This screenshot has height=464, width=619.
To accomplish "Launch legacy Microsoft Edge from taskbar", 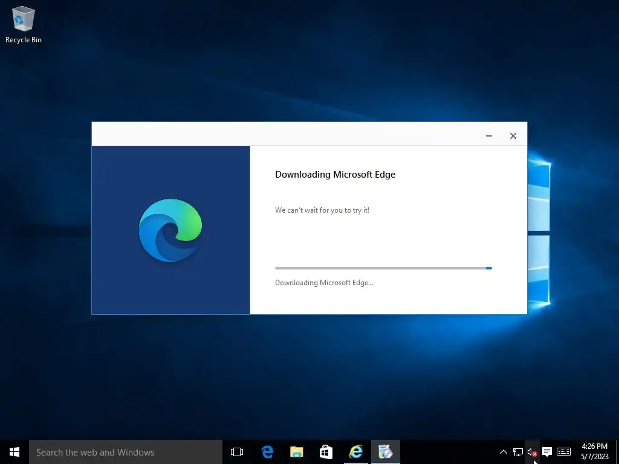I will click(x=267, y=452).
